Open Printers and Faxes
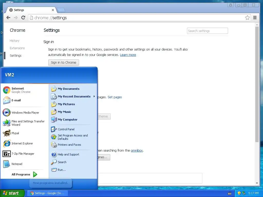The image size is (263, 197). click(x=73, y=145)
